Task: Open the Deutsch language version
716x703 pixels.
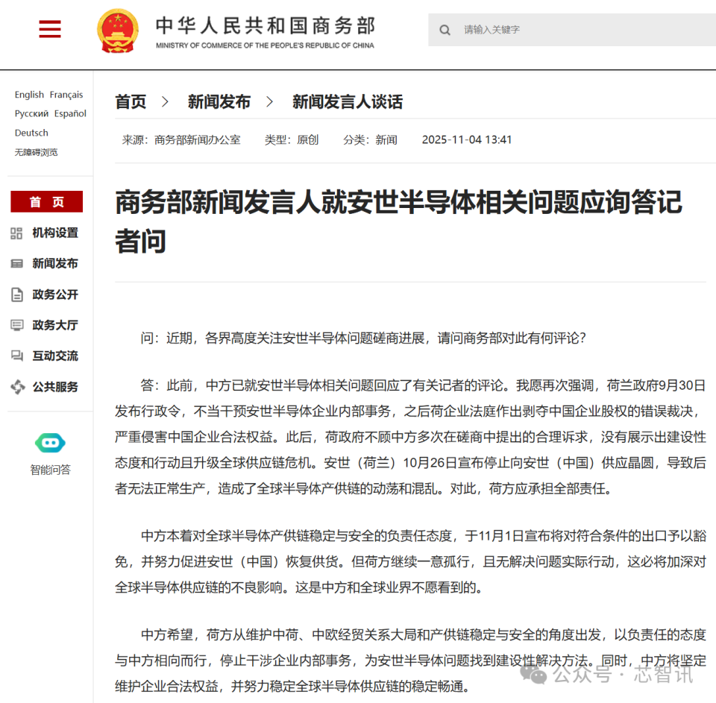Action: coord(31,133)
